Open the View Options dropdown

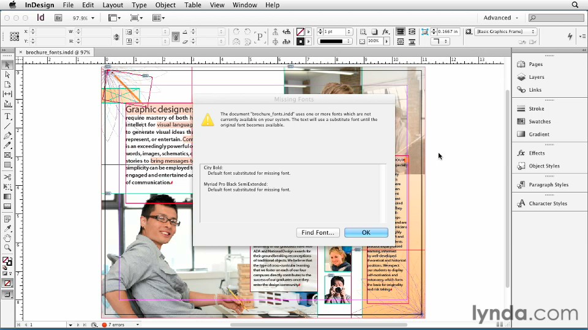point(115,18)
